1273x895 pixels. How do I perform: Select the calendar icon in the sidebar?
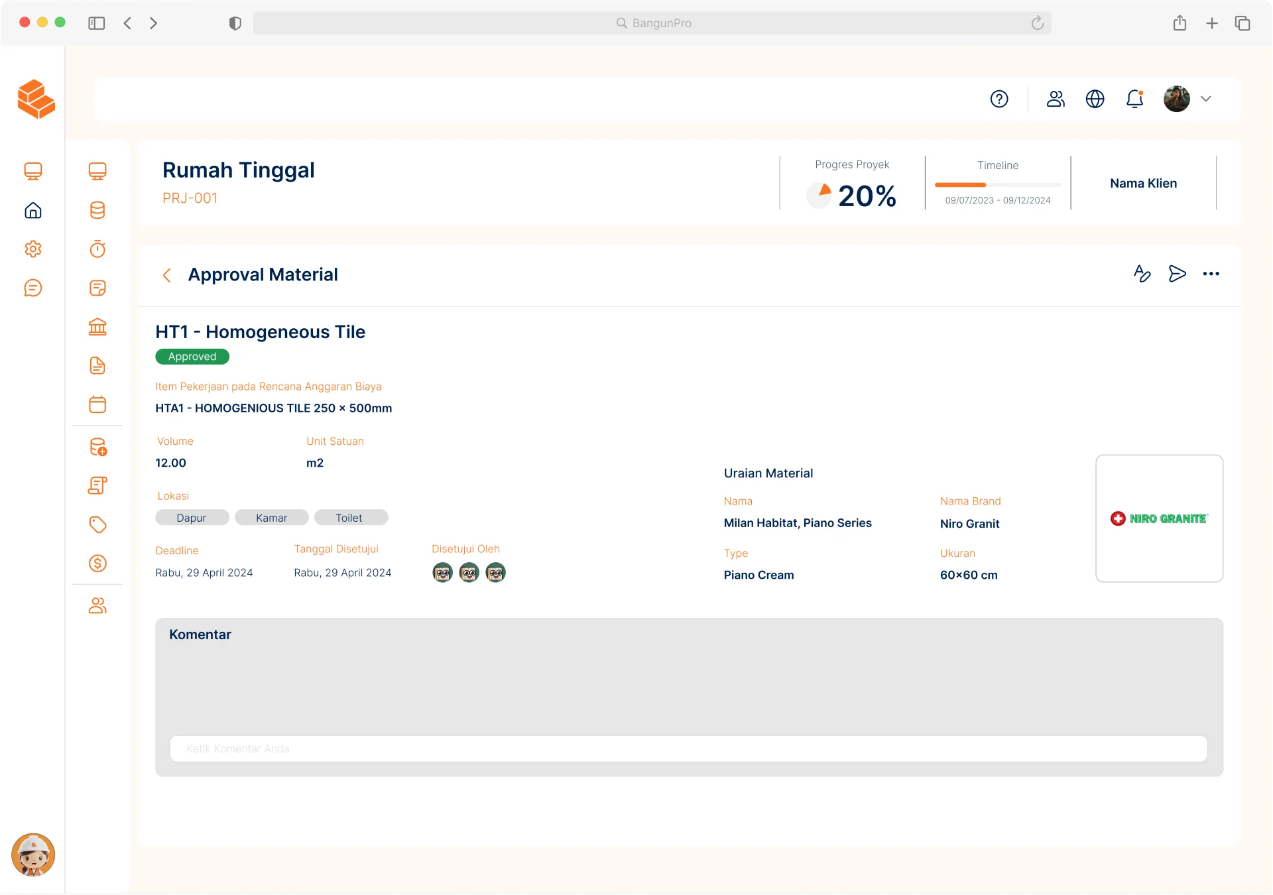coord(97,404)
